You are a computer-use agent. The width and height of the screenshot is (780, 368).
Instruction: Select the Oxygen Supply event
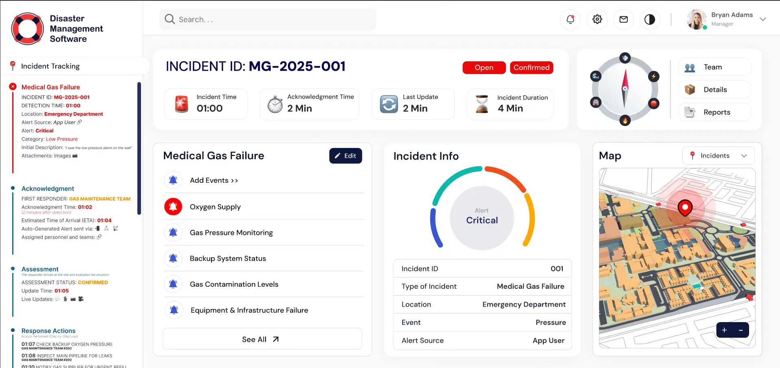click(x=215, y=207)
